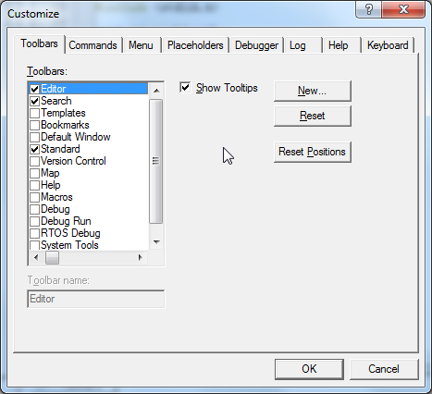Tick the Help toolbar checkbox
The width and height of the screenshot is (432, 394).
tap(34, 185)
